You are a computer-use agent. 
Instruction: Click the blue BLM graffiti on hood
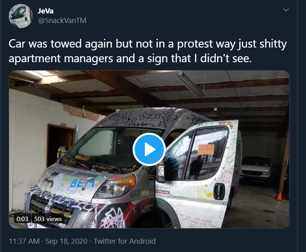[x=82, y=183]
